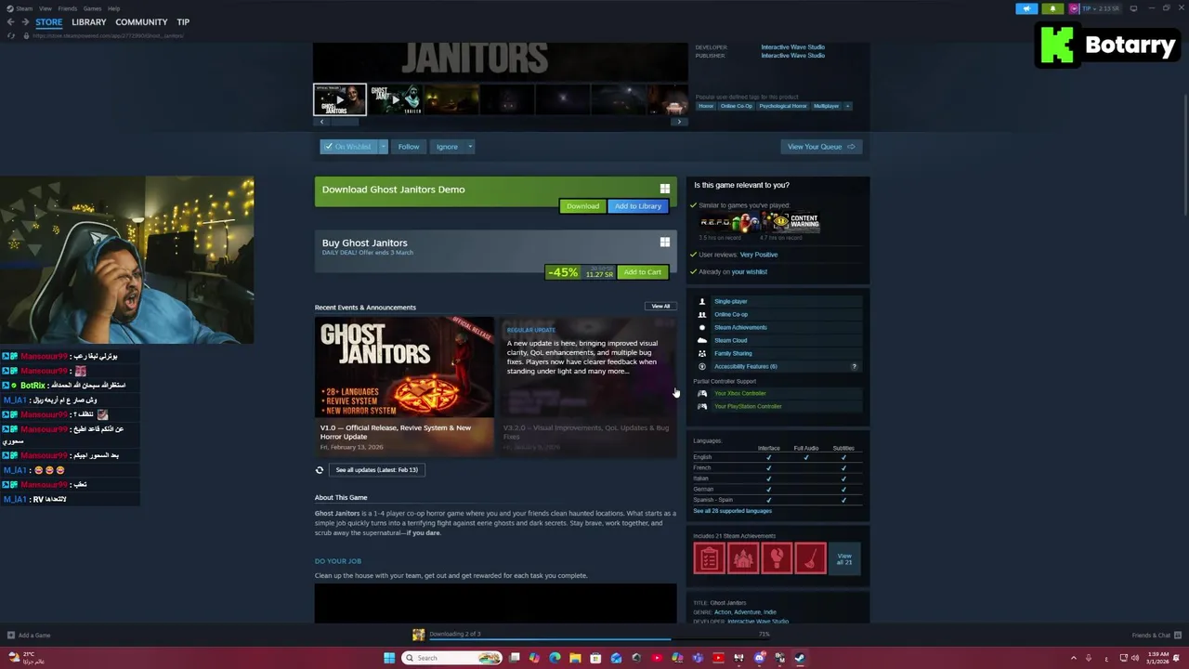Click the Psychological Horror tag
The image size is (1189, 669).
tap(783, 106)
